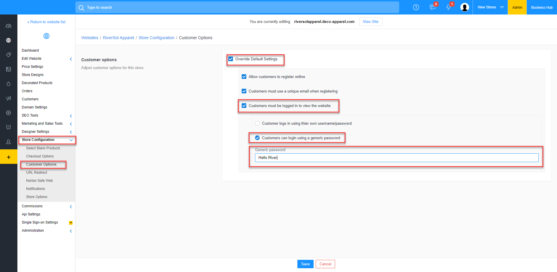Click the Cancel button
This screenshot has width=557, height=272.
click(325, 264)
